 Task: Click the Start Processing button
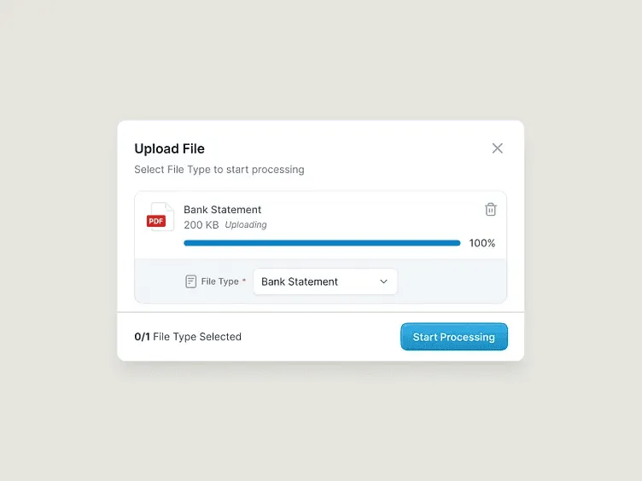tap(454, 337)
